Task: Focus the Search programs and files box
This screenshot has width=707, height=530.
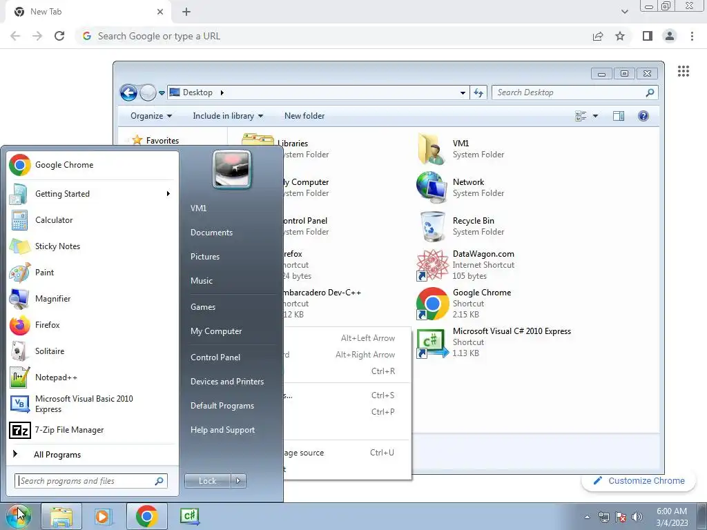Action: point(90,481)
